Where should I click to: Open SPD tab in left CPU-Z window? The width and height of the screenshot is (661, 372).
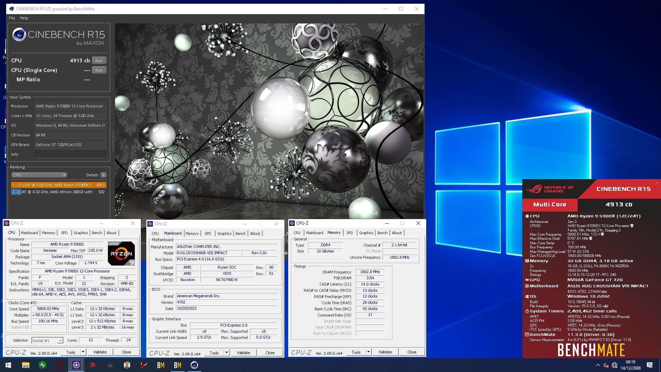pos(64,233)
